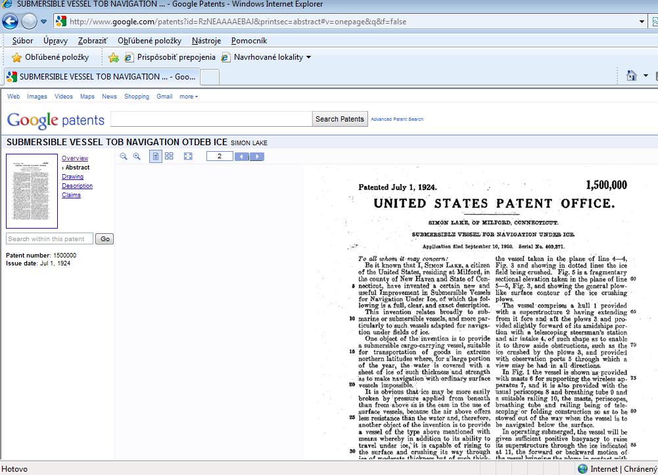Image resolution: width=658 pixels, height=475 pixels.
Task: Open the Description link
Action: point(77,186)
